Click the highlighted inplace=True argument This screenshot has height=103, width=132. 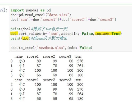(108, 34)
